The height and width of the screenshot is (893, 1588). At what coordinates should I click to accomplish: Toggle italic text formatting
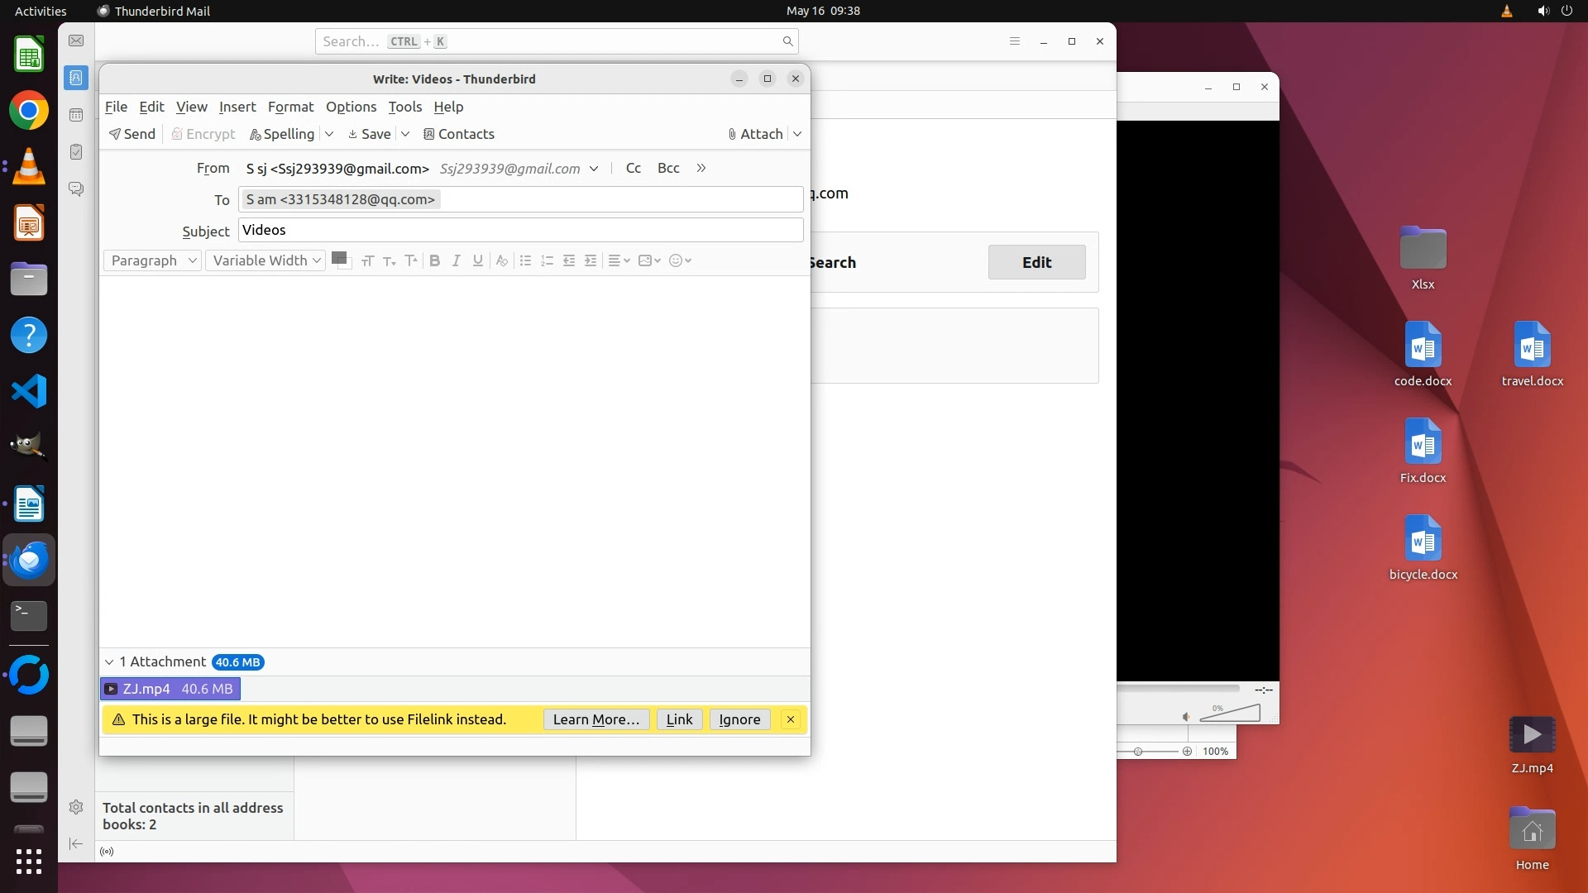456,260
